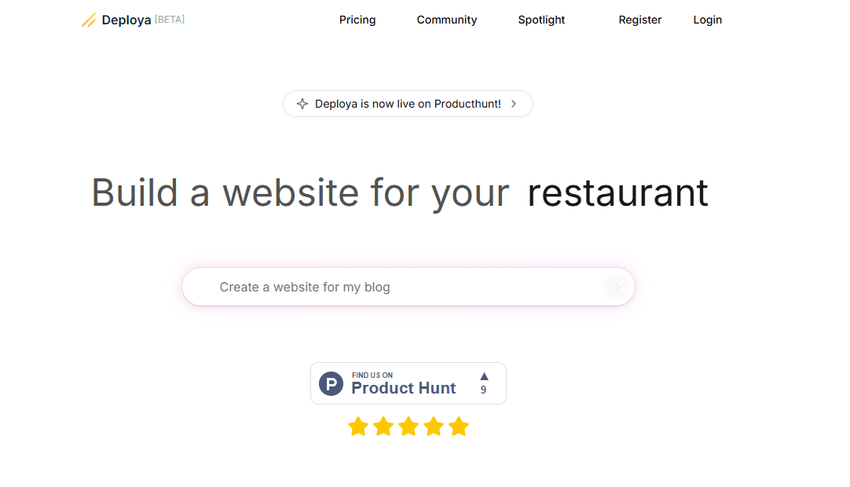Go to the Spotlight section
This screenshot has width=850, height=487.
click(541, 20)
